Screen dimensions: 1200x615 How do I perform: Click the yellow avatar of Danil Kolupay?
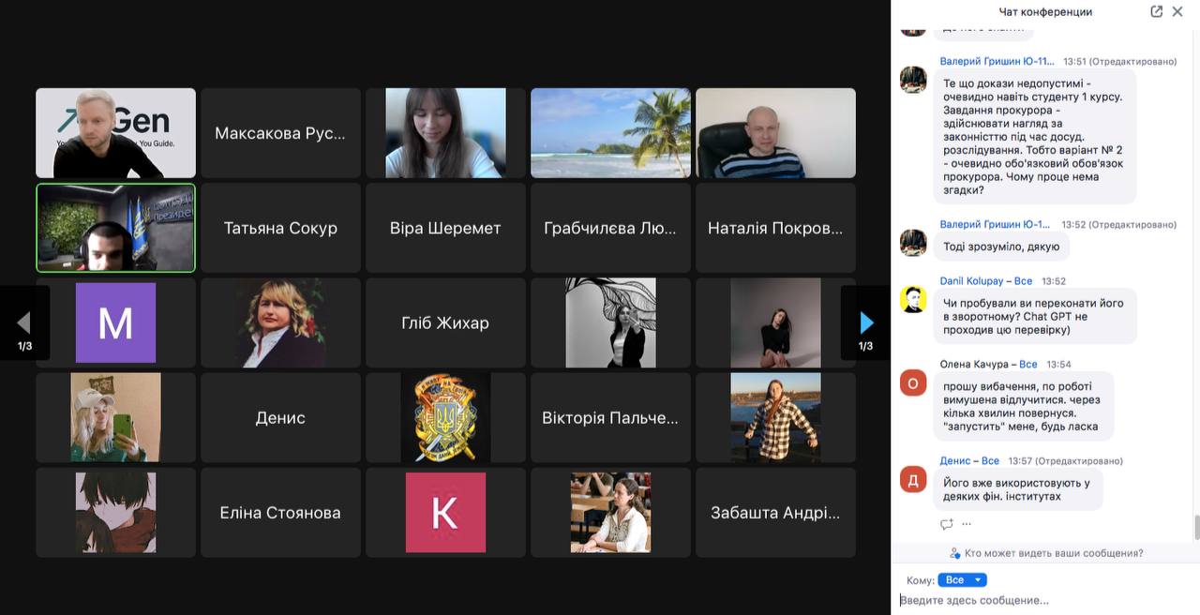pos(913,300)
